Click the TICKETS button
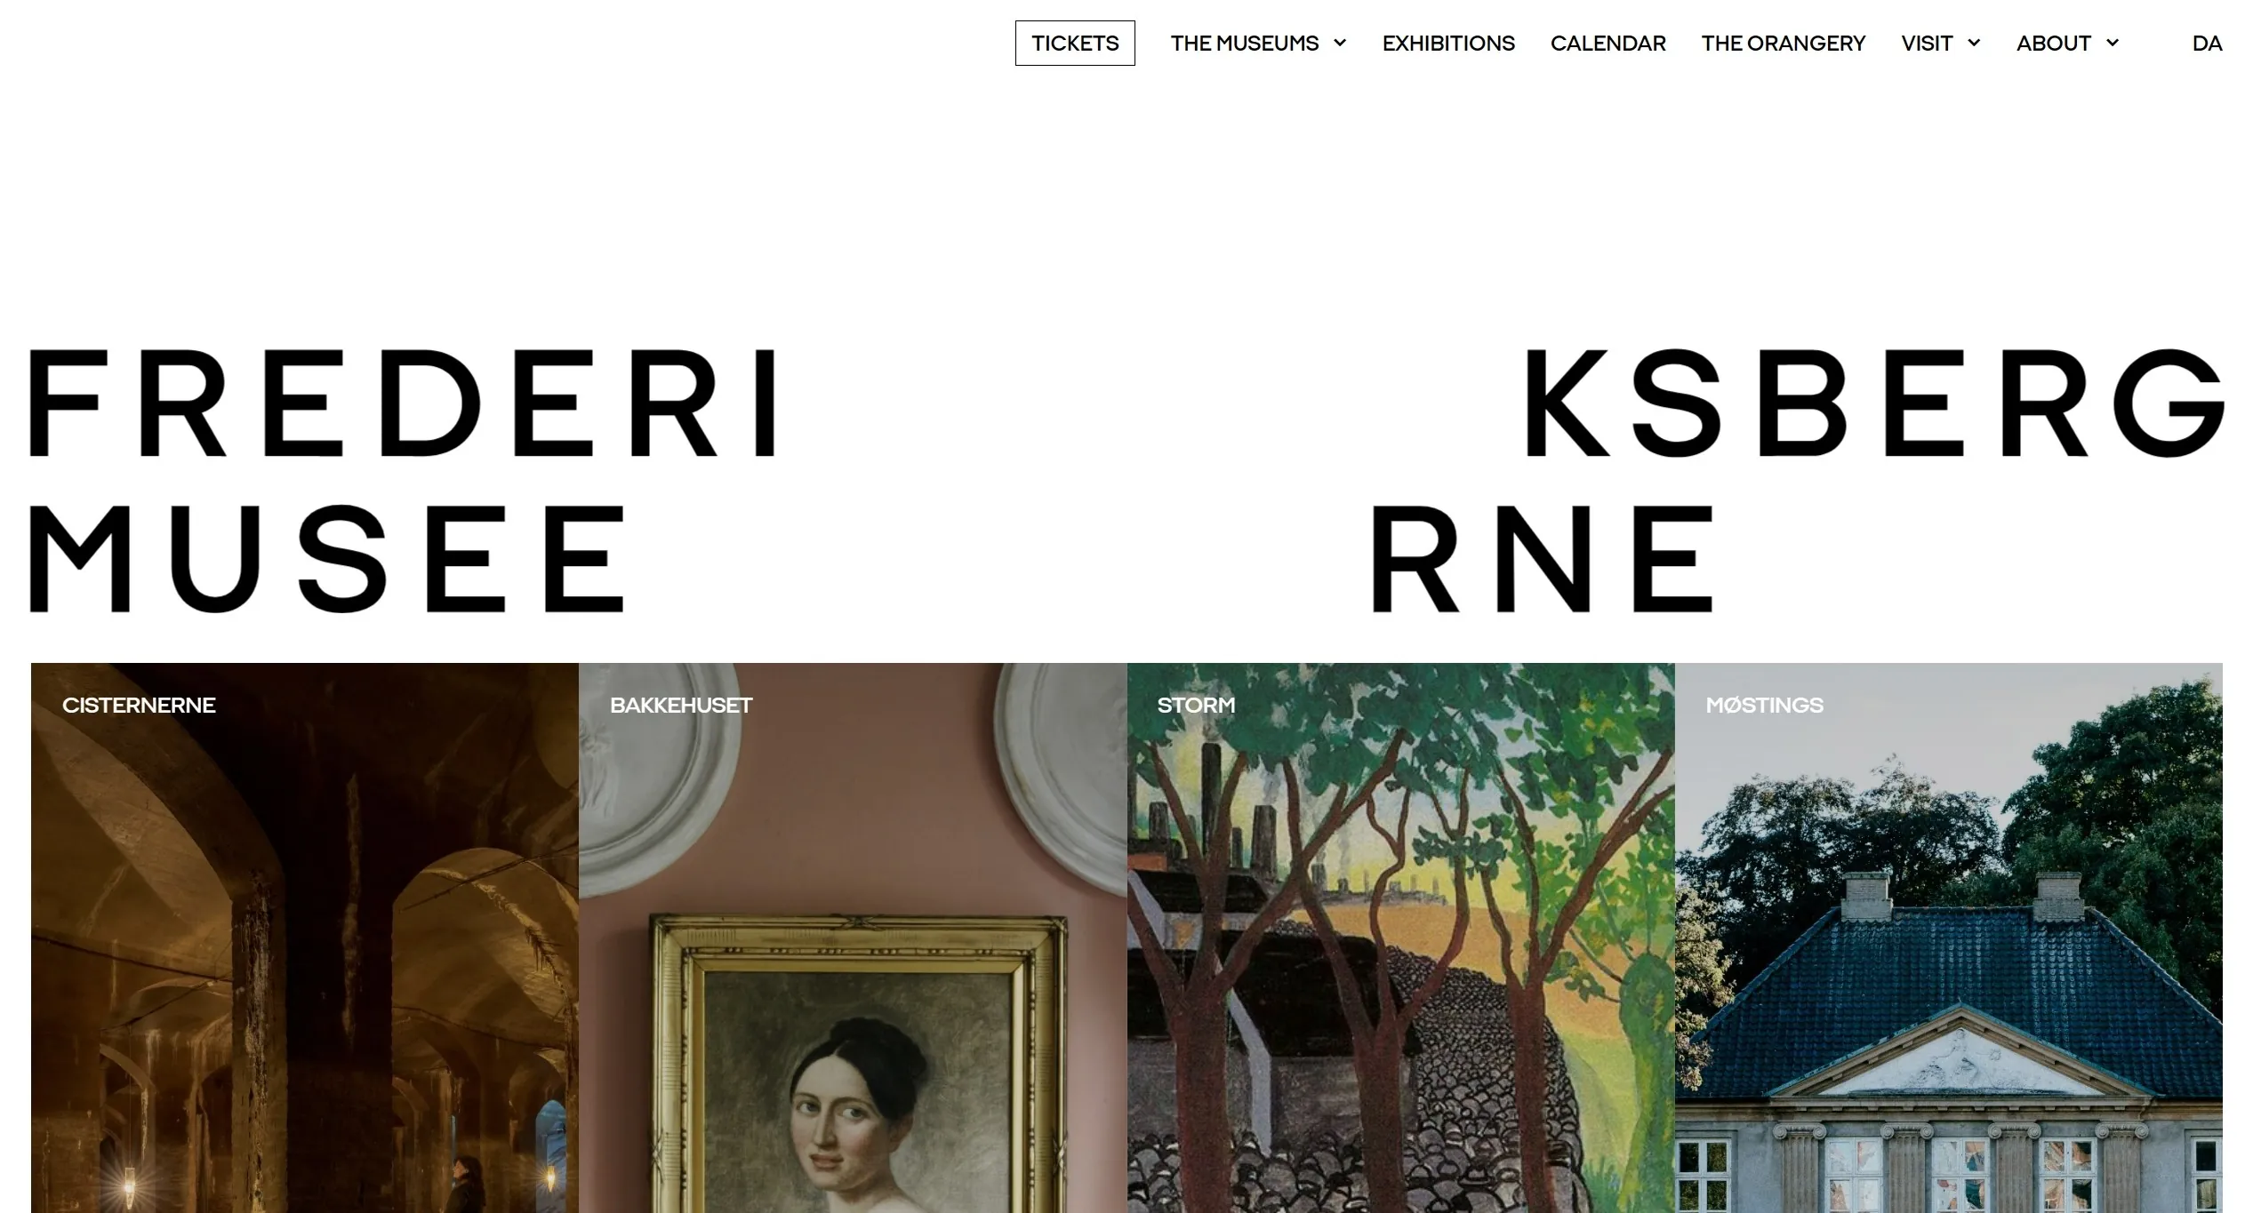The image size is (2253, 1213). pyautogui.click(x=1075, y=43)
